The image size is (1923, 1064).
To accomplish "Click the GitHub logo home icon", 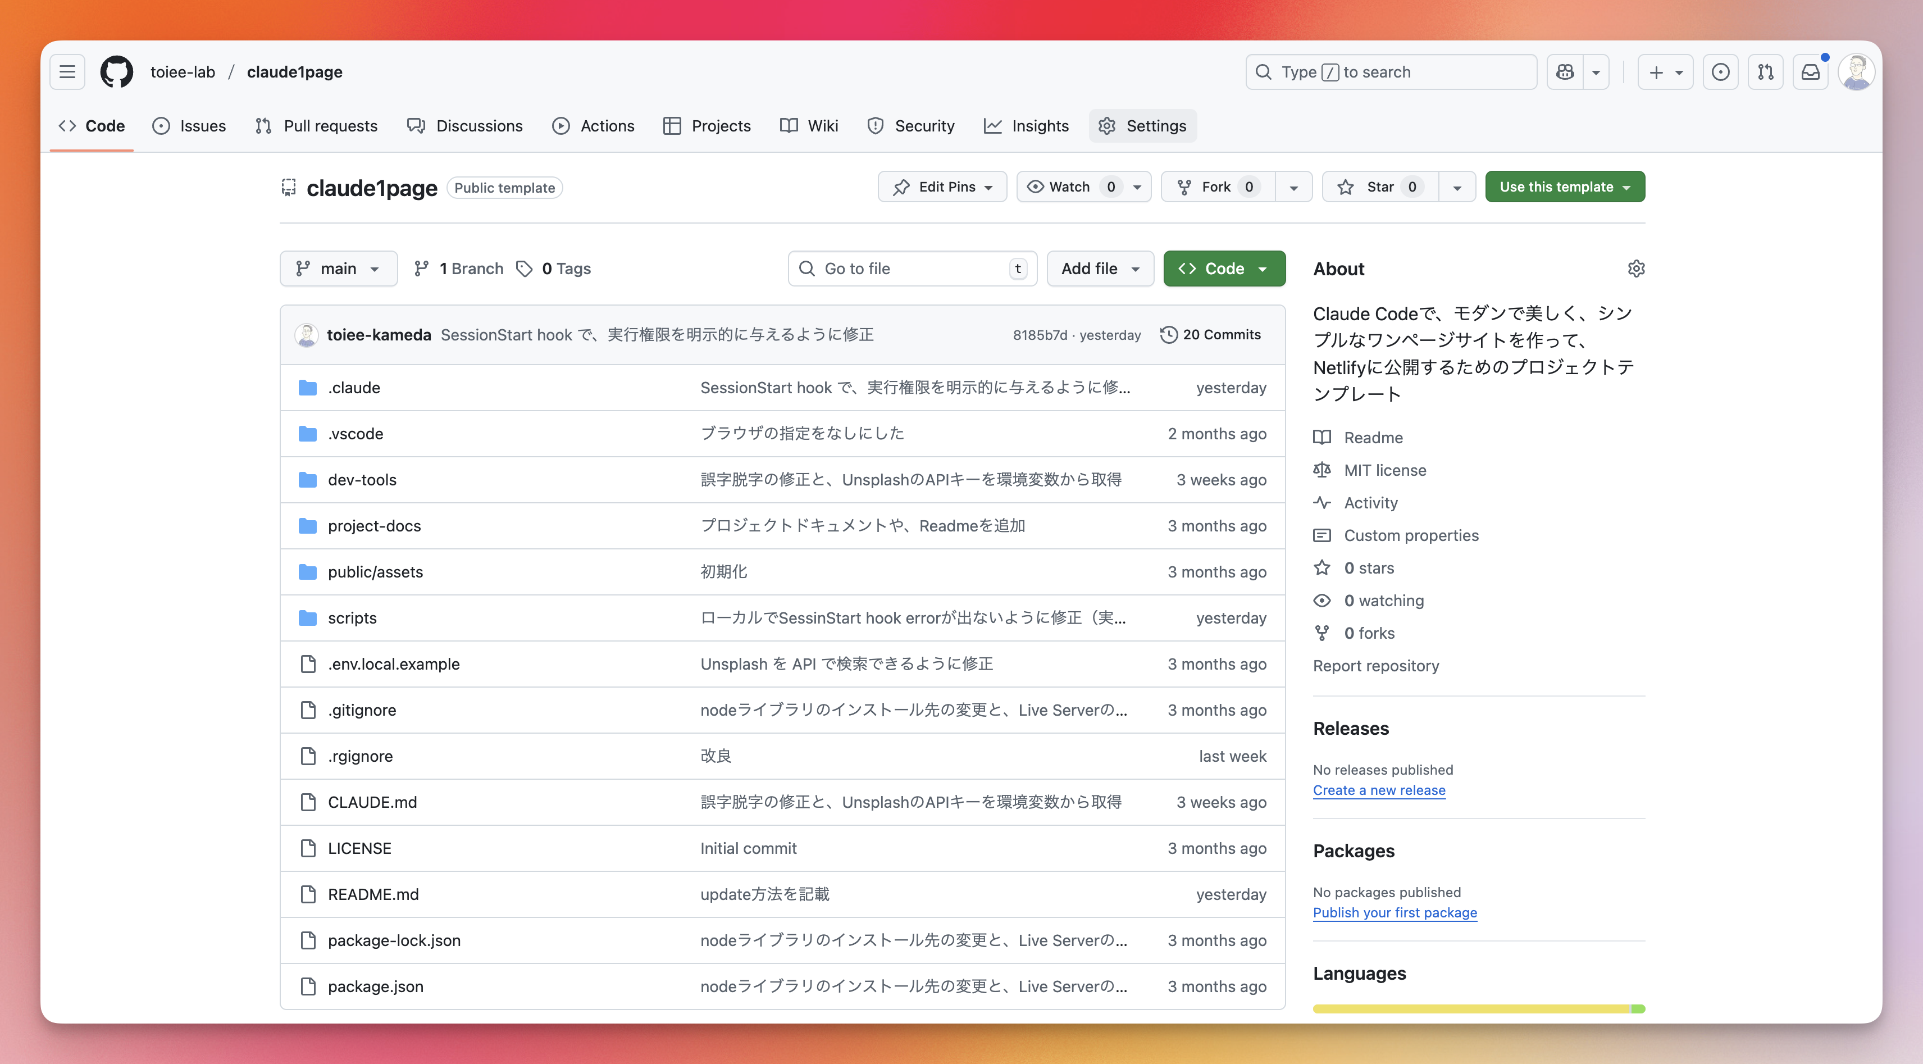I will 116,72.
